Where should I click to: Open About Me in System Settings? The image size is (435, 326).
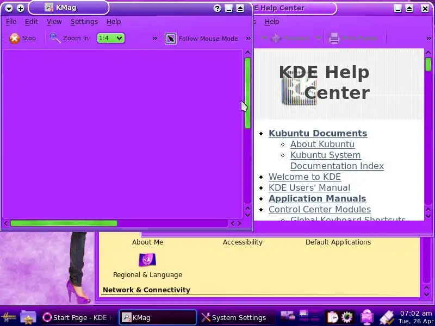click(x=147, y=242)
